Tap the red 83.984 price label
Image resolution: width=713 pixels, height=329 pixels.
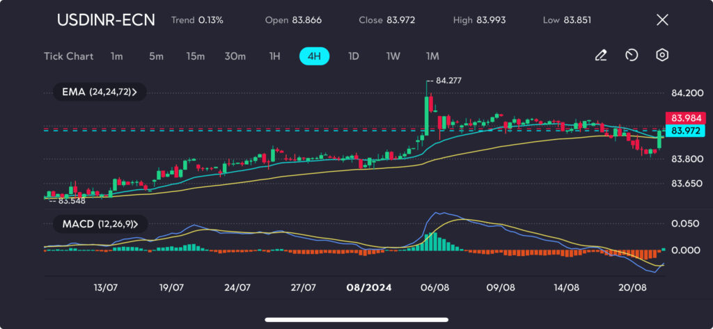point(685,118)
